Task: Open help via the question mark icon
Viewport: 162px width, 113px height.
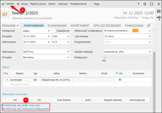Action: click(x=138, y=4)
